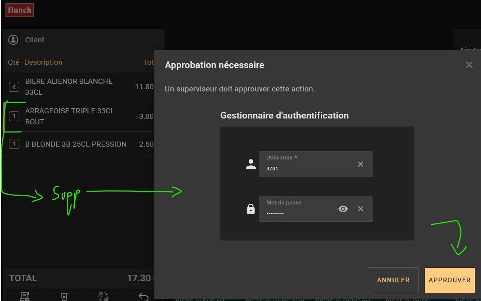481x301 pixels.
Task: Click the trash delete icon
Action: pyautogui.click(x=64, y=296)
